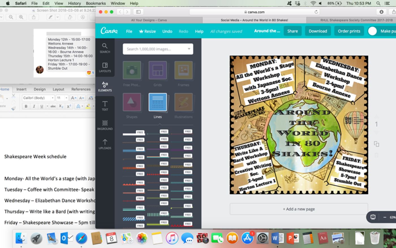This screenshot has height=248, width=396.
Task: Open the font size dropdown in Word
Action: pos(66,98)
